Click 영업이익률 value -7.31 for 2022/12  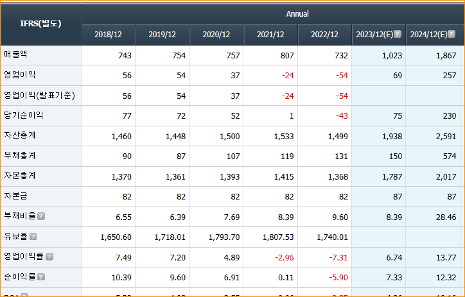(338, 258)
